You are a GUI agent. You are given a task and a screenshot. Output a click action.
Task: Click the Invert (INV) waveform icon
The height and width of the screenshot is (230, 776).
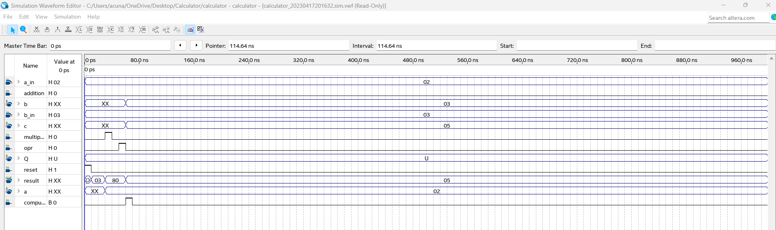[100, 30]
